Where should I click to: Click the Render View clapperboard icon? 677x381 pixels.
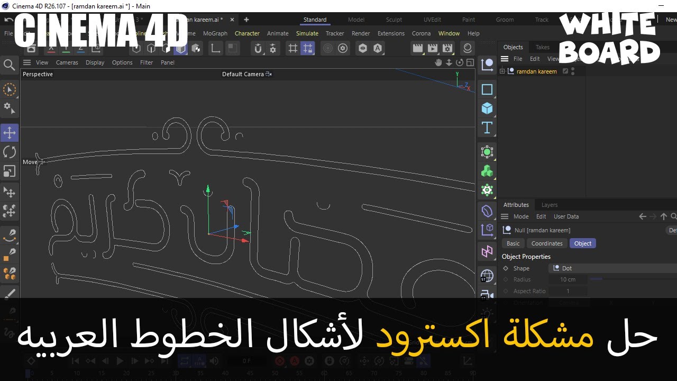(418, 49)
